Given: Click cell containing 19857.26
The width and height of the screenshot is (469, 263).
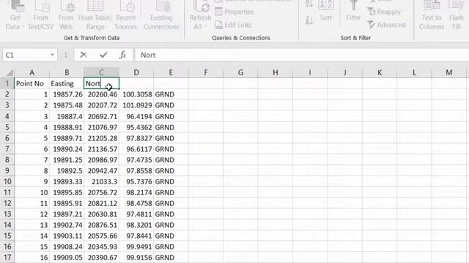Looking at the screenshot, I should coord(67,94).
